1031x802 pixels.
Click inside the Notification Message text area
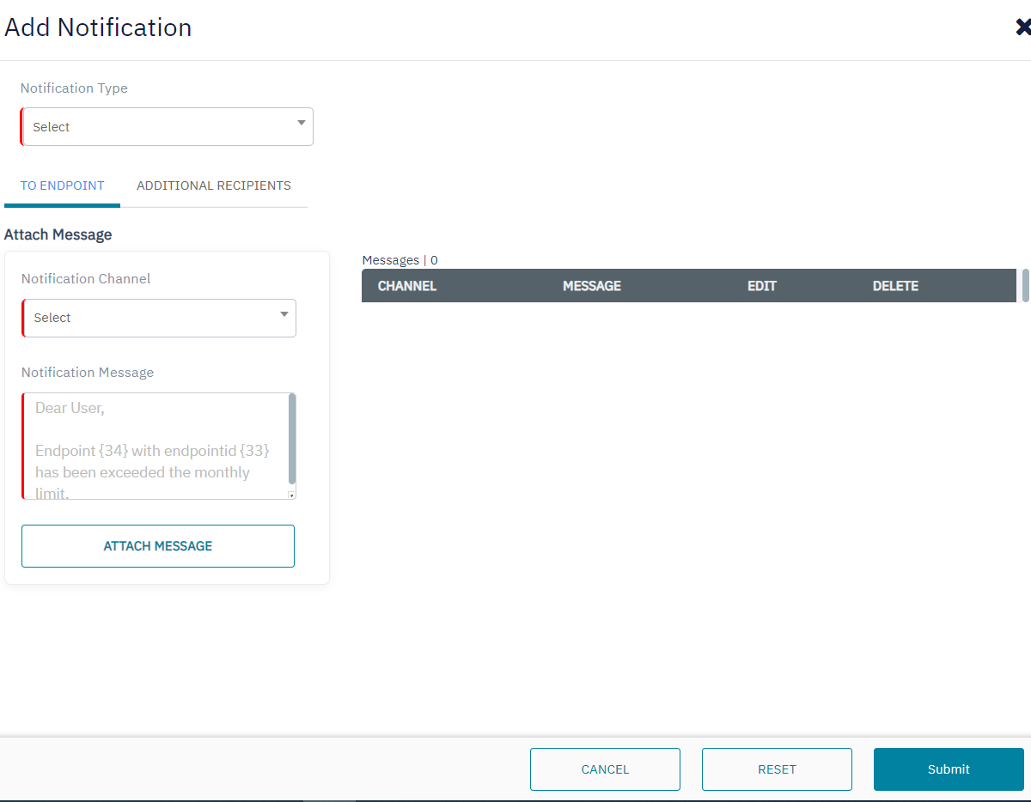tap(155, 446)
